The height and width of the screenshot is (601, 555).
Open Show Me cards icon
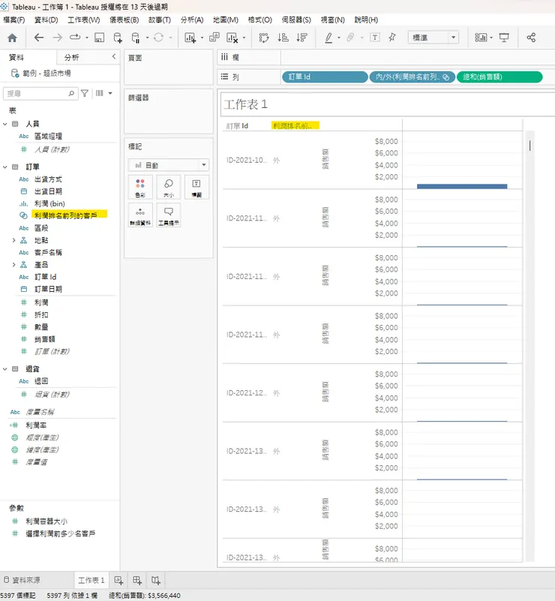481,38
